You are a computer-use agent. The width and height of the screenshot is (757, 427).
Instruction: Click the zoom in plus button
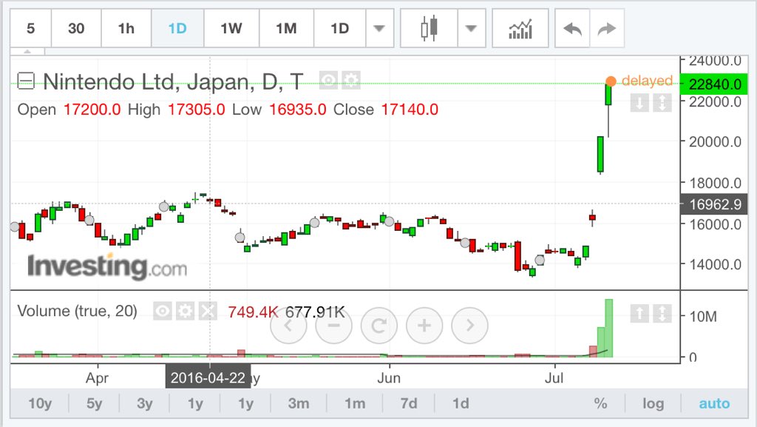[424, 326]
